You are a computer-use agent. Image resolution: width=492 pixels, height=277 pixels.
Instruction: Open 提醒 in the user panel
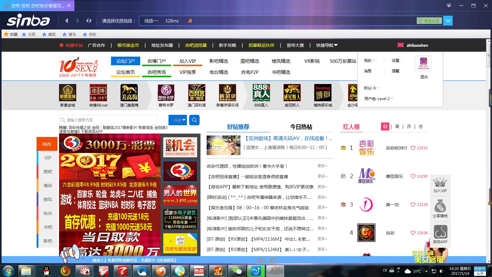point(395,71)
